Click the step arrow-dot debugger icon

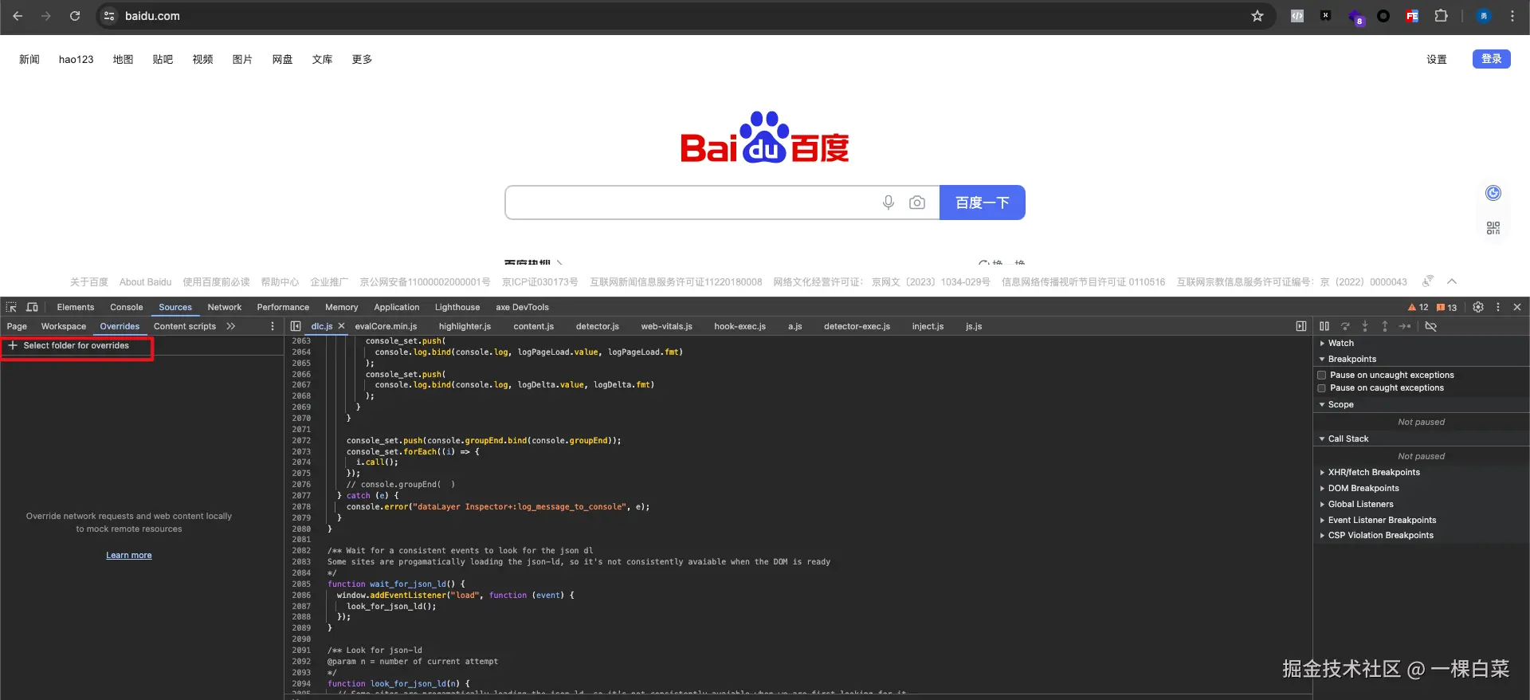[x=1405, y=326]
